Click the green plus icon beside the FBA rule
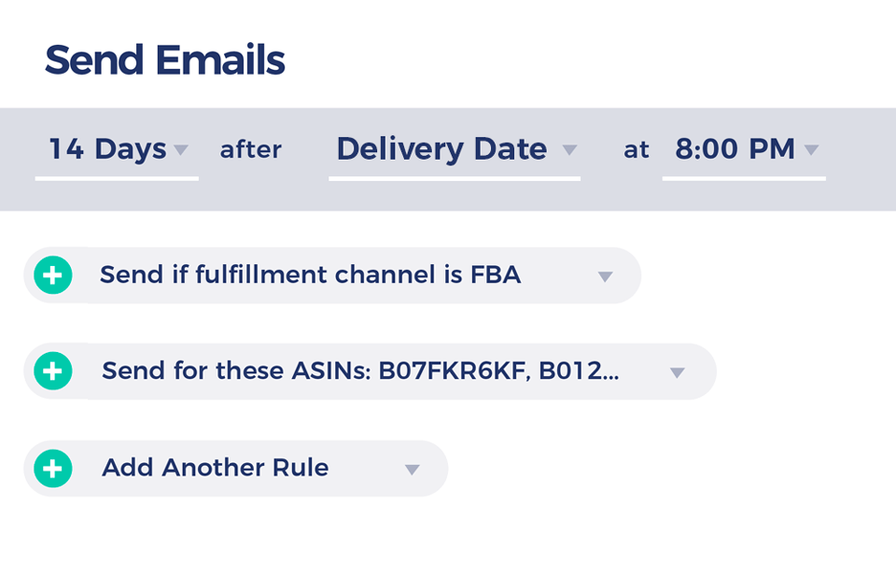The image size is (896, 576). click(53, 275)
